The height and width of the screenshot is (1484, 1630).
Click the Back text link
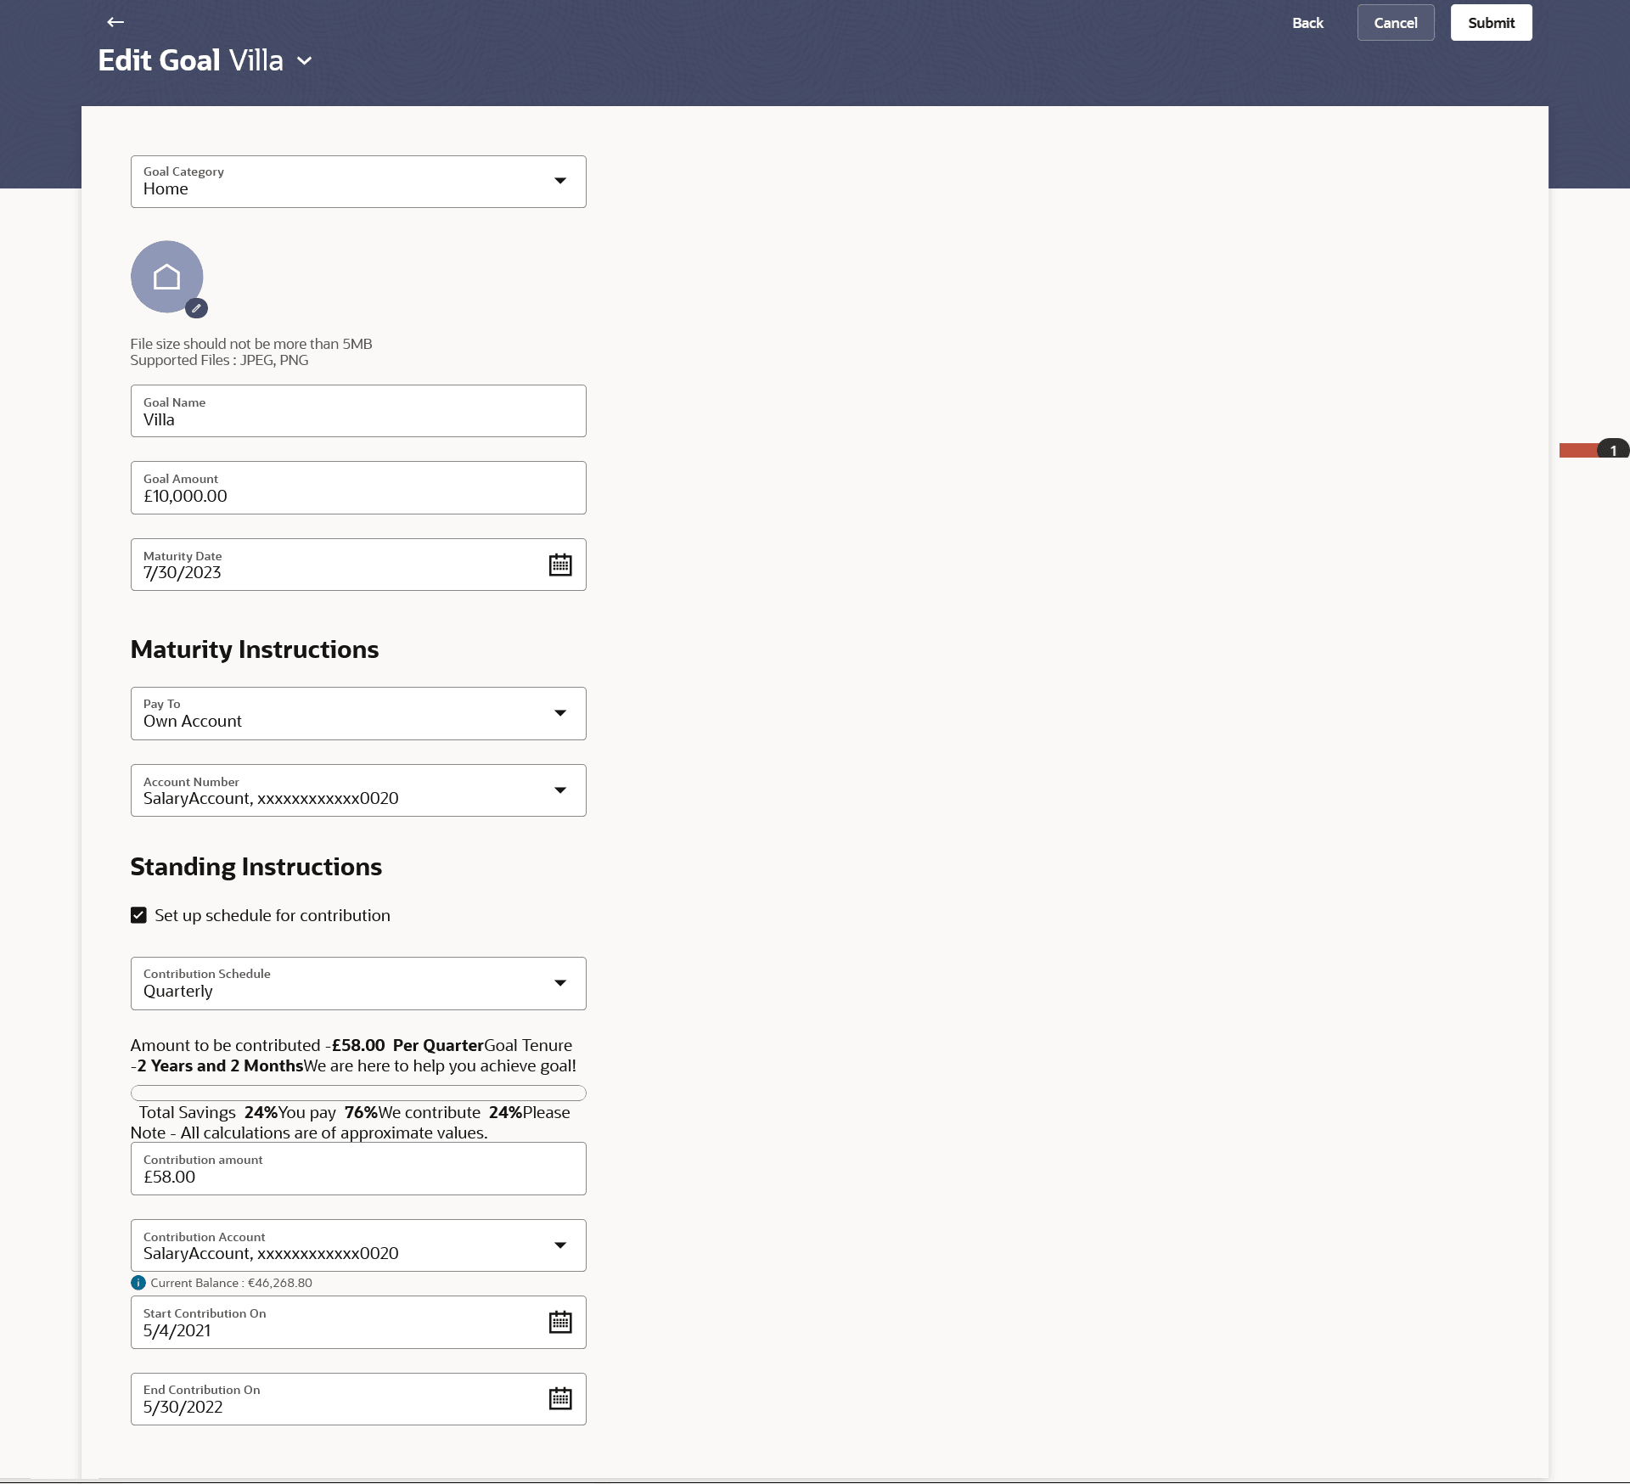(x=1307, y=23)
